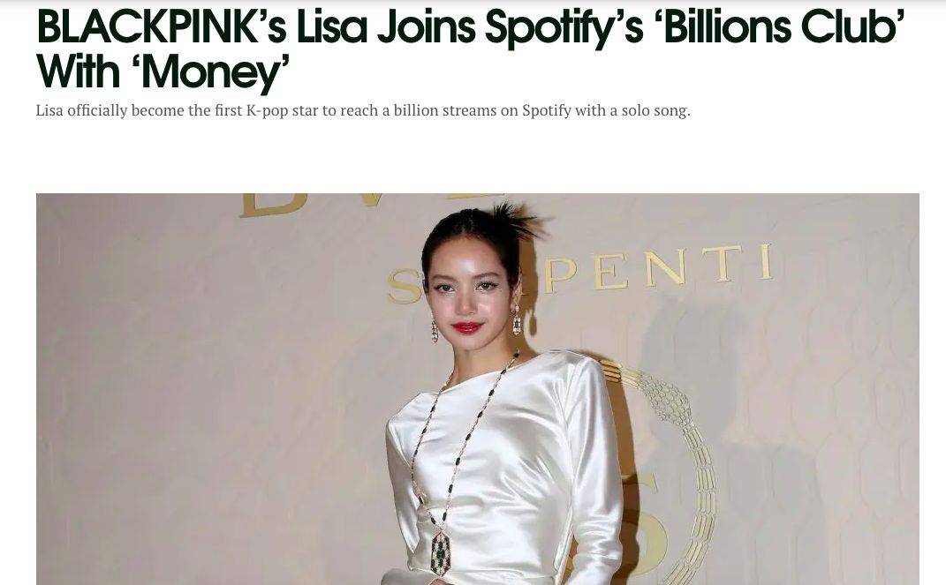The image size is (946, 585).
Task: Click the word Lisa starting the subheading
Action: click(49, 111)
